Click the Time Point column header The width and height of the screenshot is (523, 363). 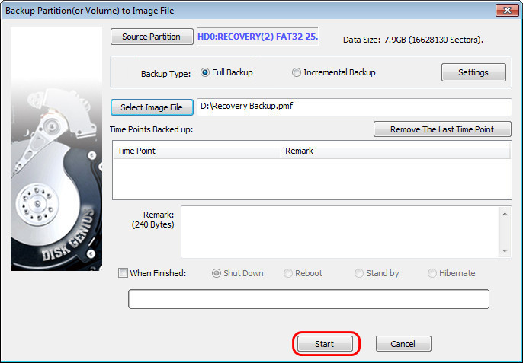coord(196,151)
